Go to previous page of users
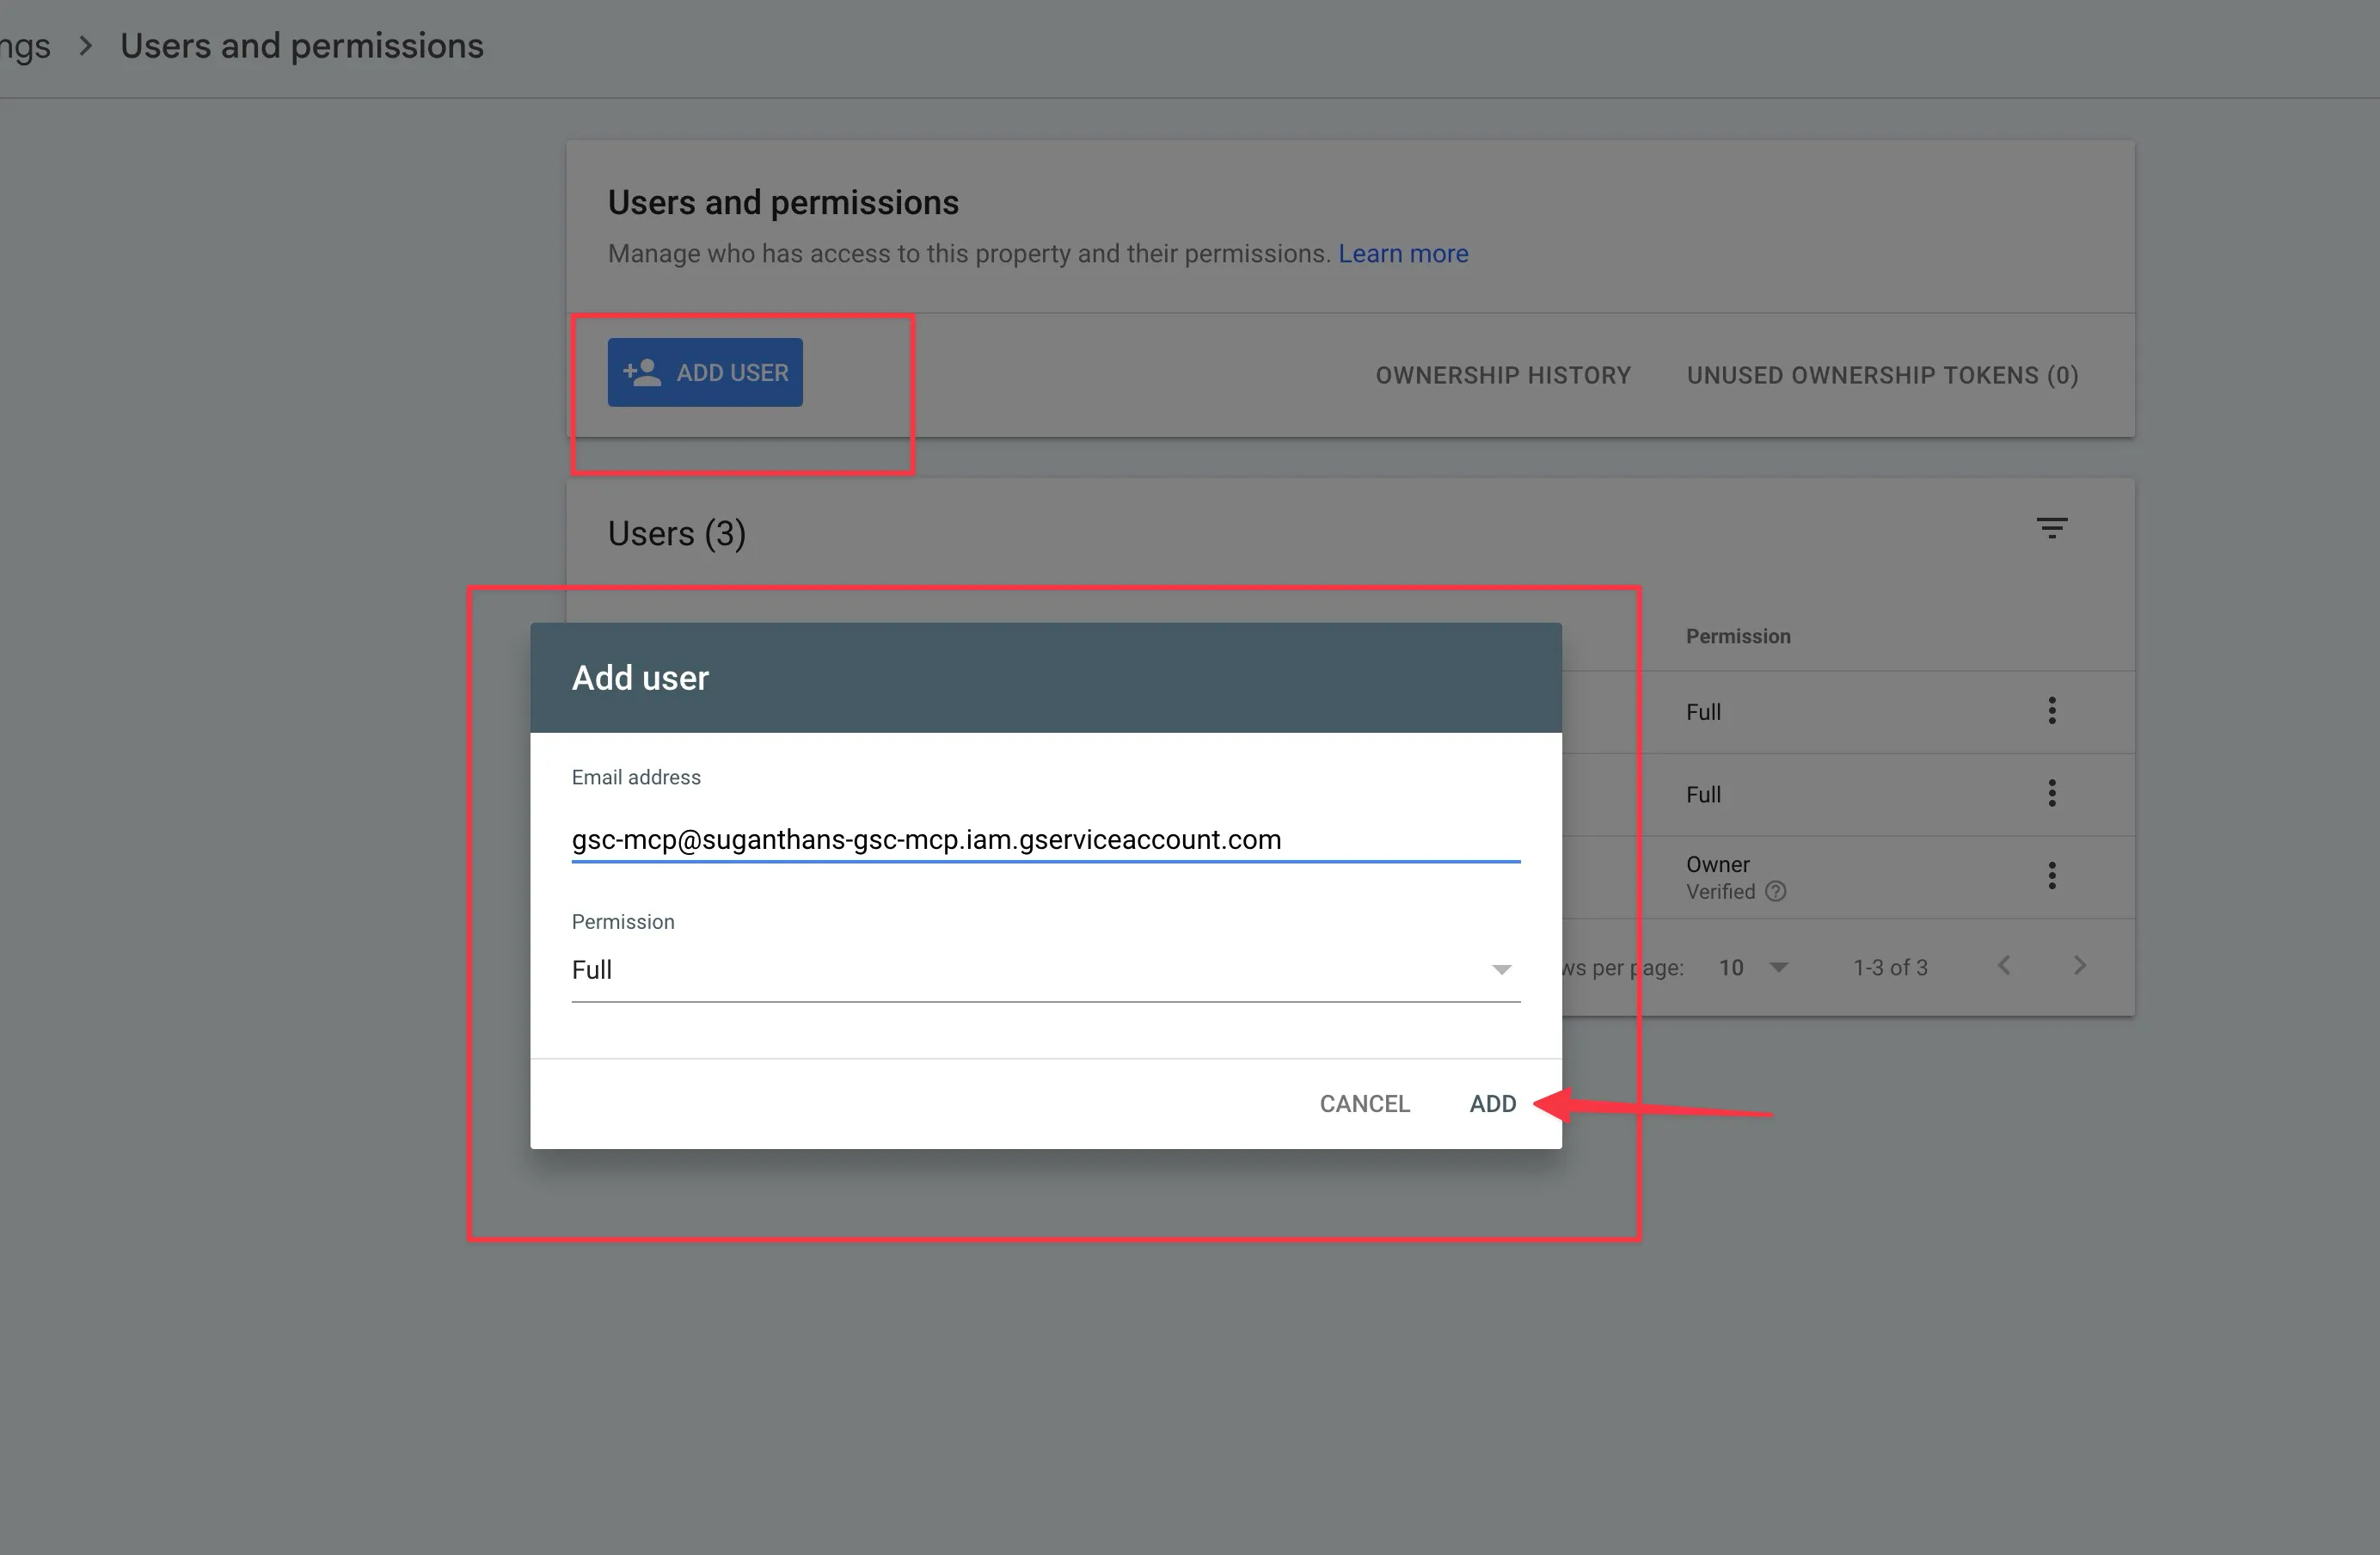Image resolution: width=2380 pixels, height=1555 pixels. pyautogui.click(x=2004, y=966)
